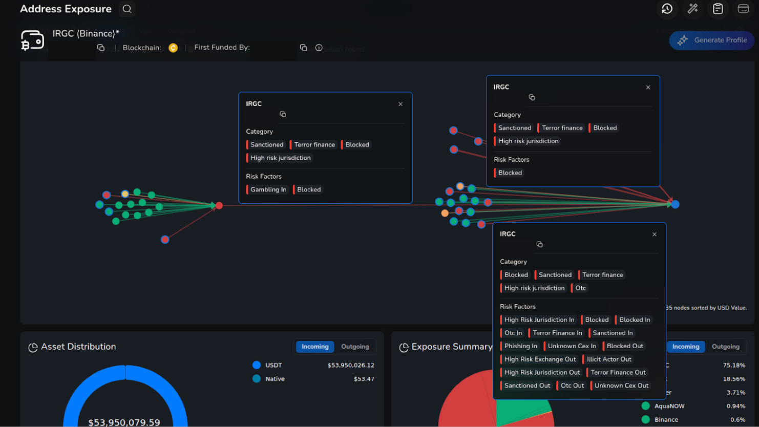Select Incoming tab in Asset Distribution

(315, 347)
